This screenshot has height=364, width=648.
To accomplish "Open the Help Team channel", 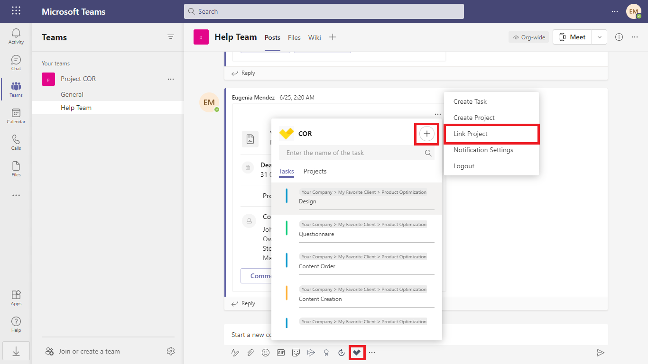I will 108,108.
